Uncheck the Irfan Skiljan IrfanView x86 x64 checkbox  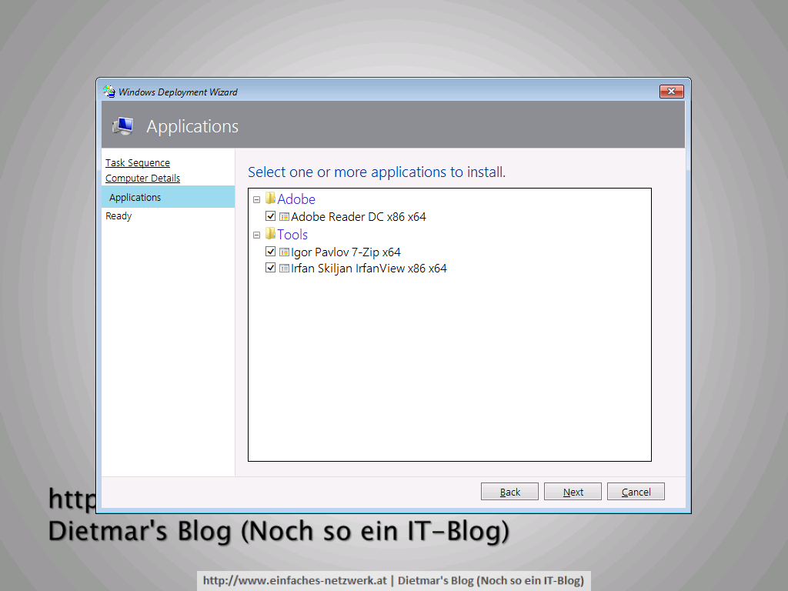coord(270,267)
